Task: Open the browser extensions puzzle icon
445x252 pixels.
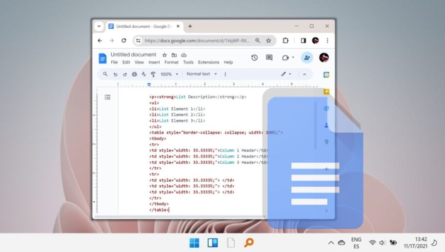Action: coord(285,40)
